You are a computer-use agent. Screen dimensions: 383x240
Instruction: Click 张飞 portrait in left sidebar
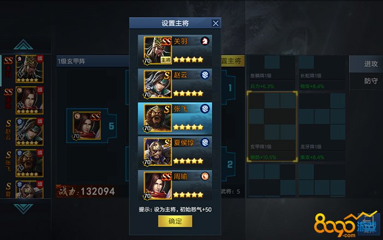point(30,163)
